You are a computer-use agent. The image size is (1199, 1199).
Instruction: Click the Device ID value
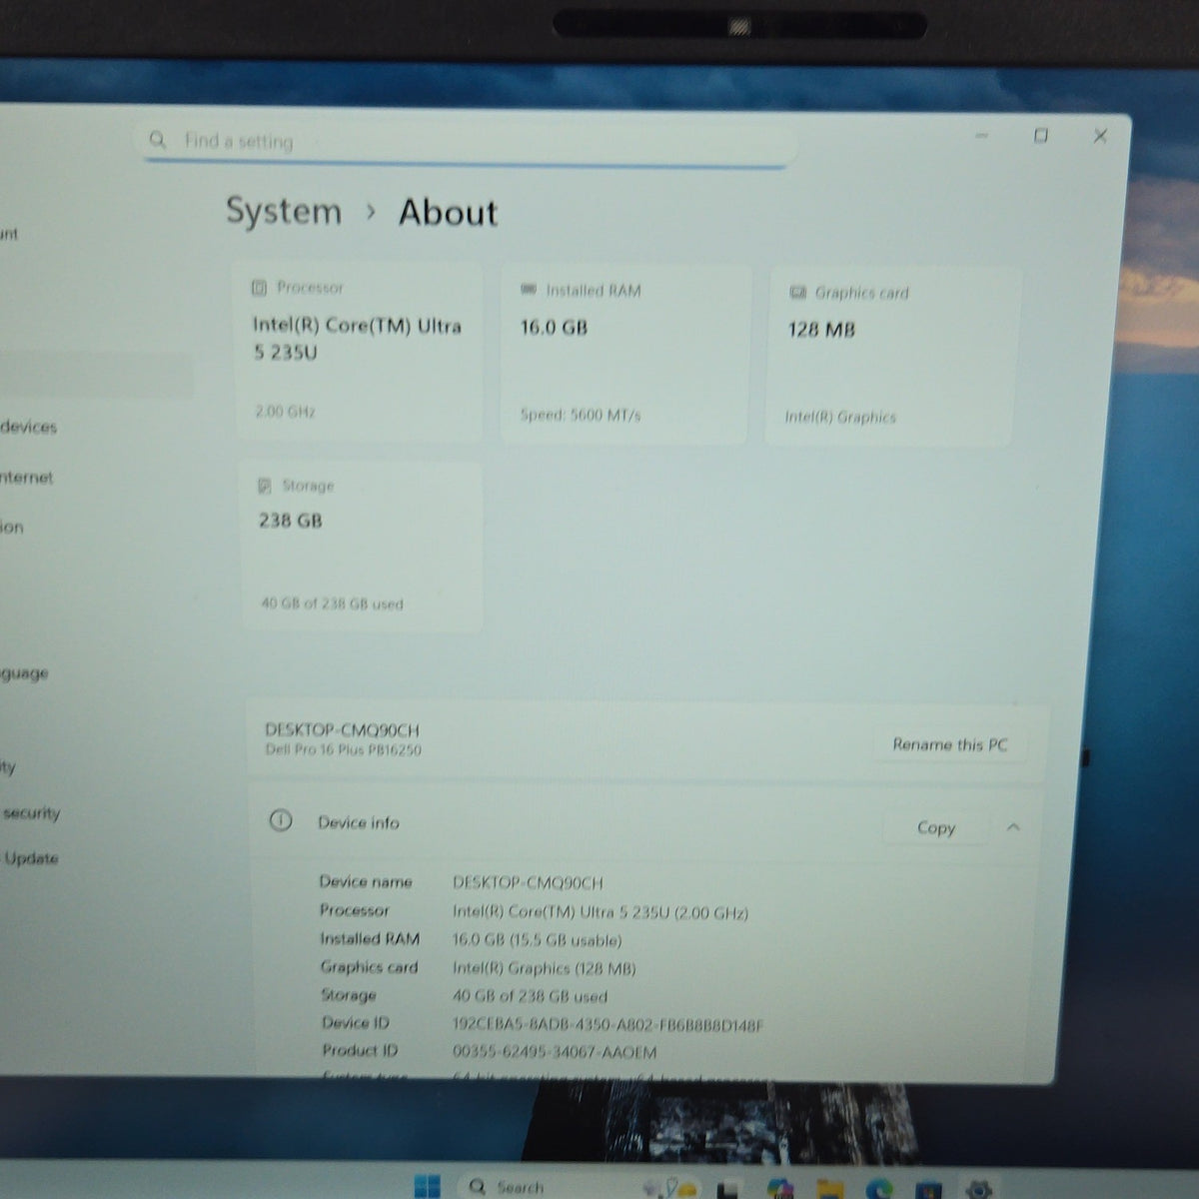tap(608, 1024)
